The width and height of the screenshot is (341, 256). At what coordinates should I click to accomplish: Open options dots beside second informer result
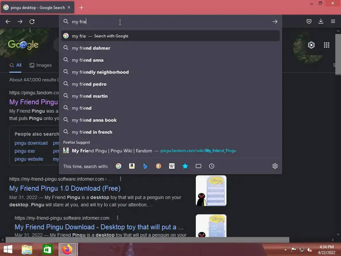118,218
